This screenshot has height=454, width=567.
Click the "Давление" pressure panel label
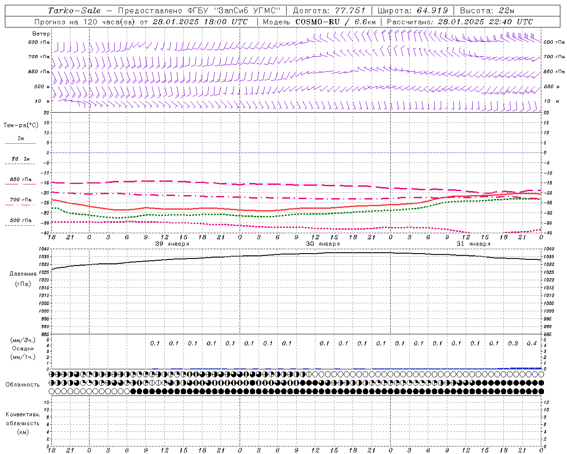pyautogui.click(x=23, y=274)
